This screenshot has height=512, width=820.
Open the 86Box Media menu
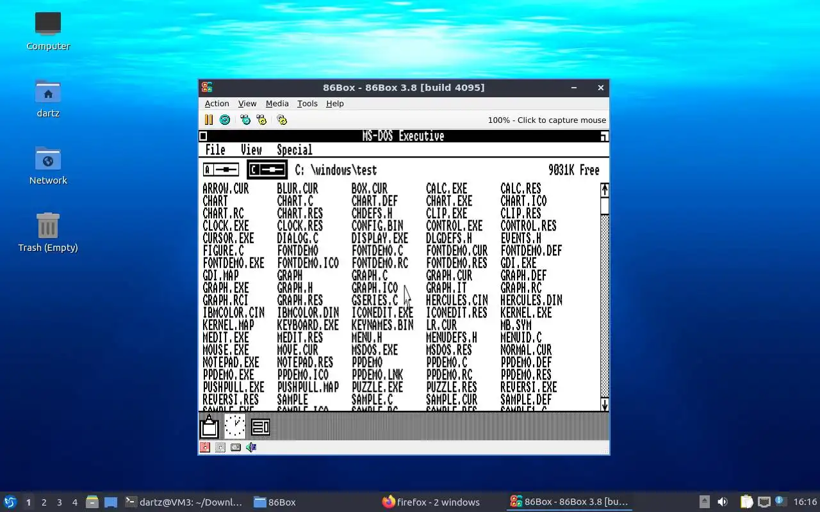pos(277,104)
